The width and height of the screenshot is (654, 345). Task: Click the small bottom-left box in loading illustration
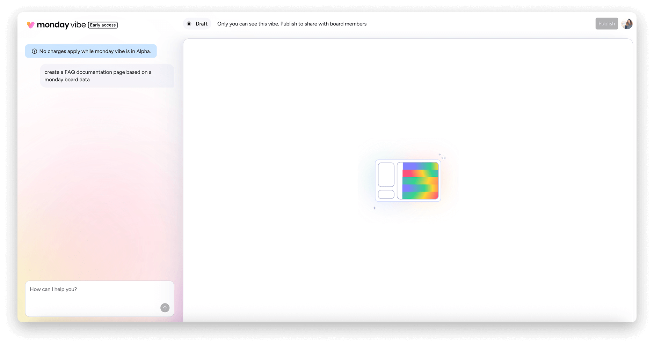[386, 194]
